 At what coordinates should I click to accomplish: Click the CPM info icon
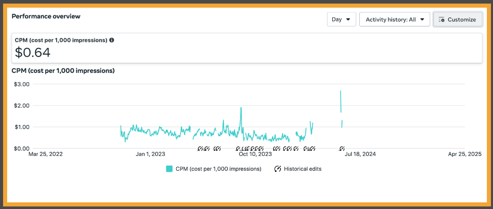112,40
